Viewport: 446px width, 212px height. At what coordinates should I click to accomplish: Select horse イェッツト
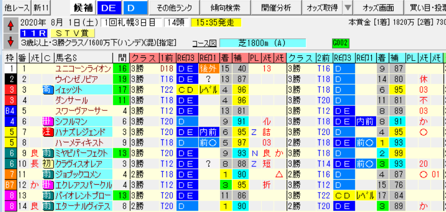(83, 90)
